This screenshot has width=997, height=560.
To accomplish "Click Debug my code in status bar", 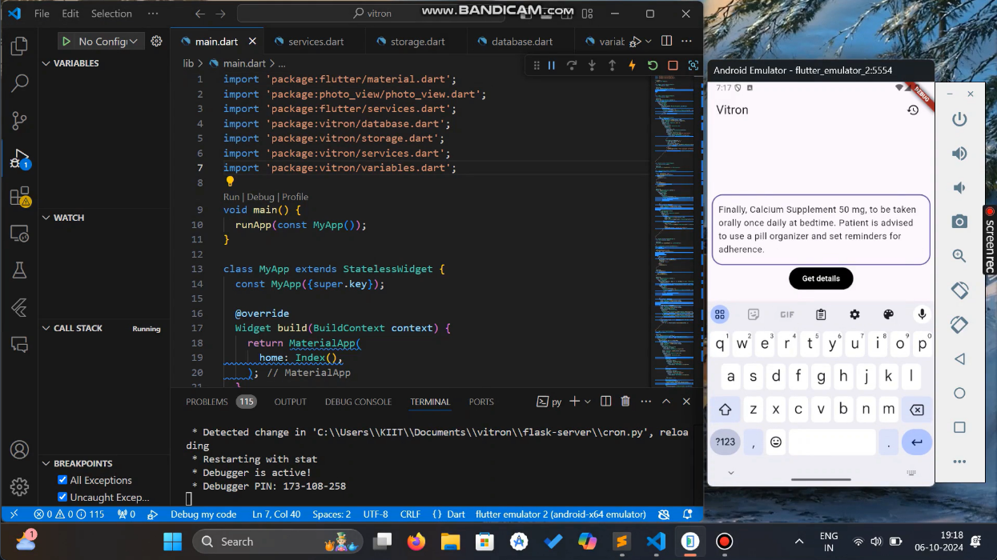I will tap(203, 514).
